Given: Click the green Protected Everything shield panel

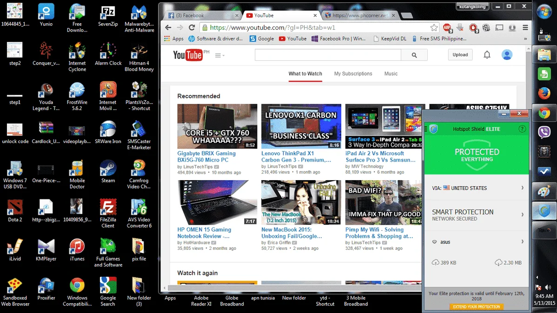Looking at the screenshot, I should pos(477,155).
